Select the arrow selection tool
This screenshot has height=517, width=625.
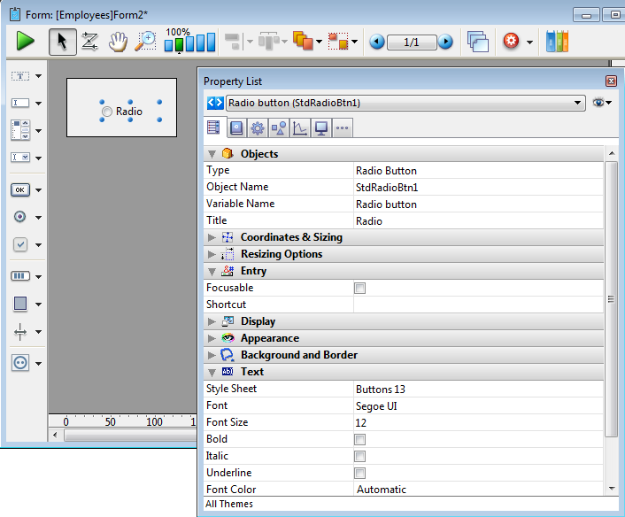click(62, 41)
